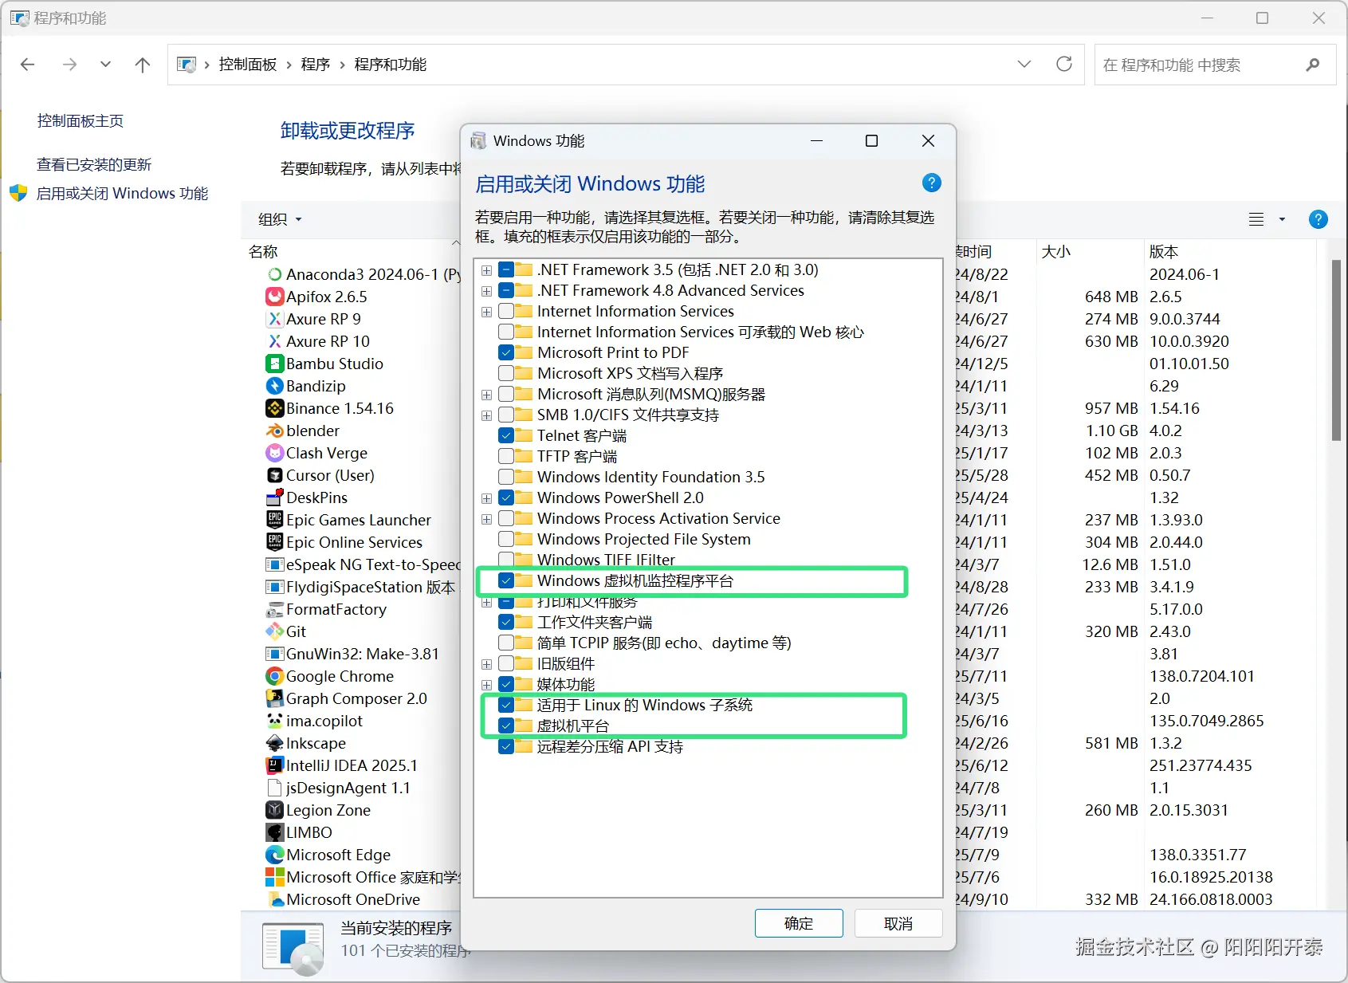1348x983 pixels.
Task: Open the view options dropdown arrow
Action: click(1282, 219)
